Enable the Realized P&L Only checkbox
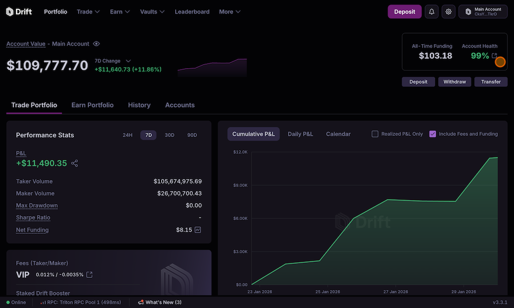The image size is (514, 308). 375,134
